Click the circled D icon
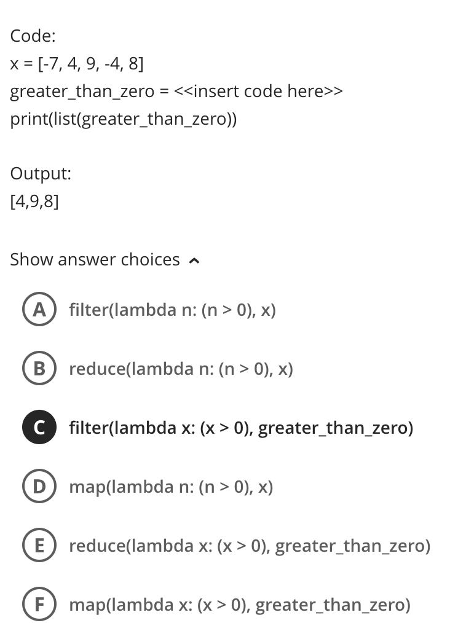450x623 pixels. click(x=39, y=487)
